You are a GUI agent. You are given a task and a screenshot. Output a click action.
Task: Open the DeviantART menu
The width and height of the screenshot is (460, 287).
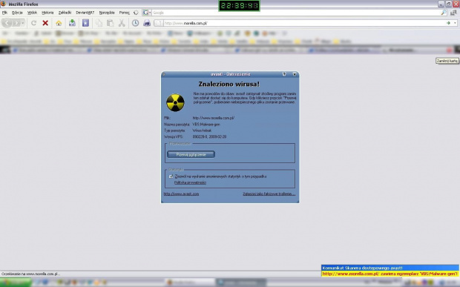pos(85,13)
